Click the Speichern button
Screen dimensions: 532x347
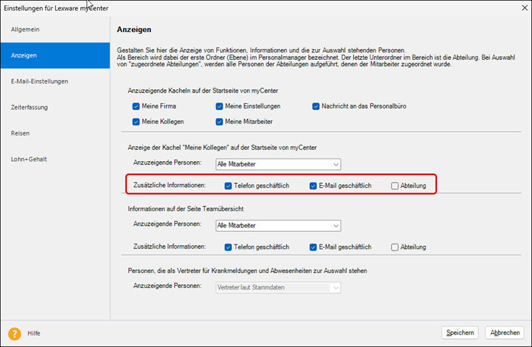click(460, 333)
